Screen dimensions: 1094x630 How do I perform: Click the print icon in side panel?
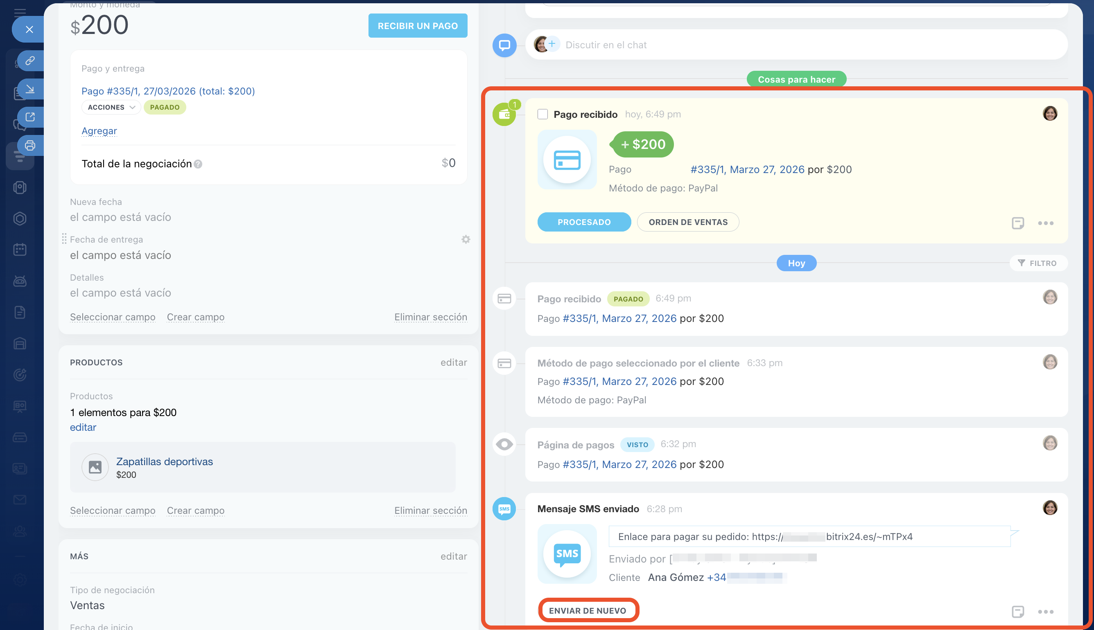(x=30, y=145)
